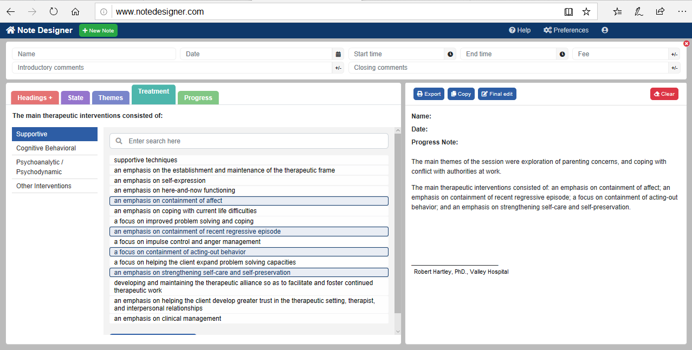Open the clock picker for Start time

pyautogui.click(x=450, y=54)
